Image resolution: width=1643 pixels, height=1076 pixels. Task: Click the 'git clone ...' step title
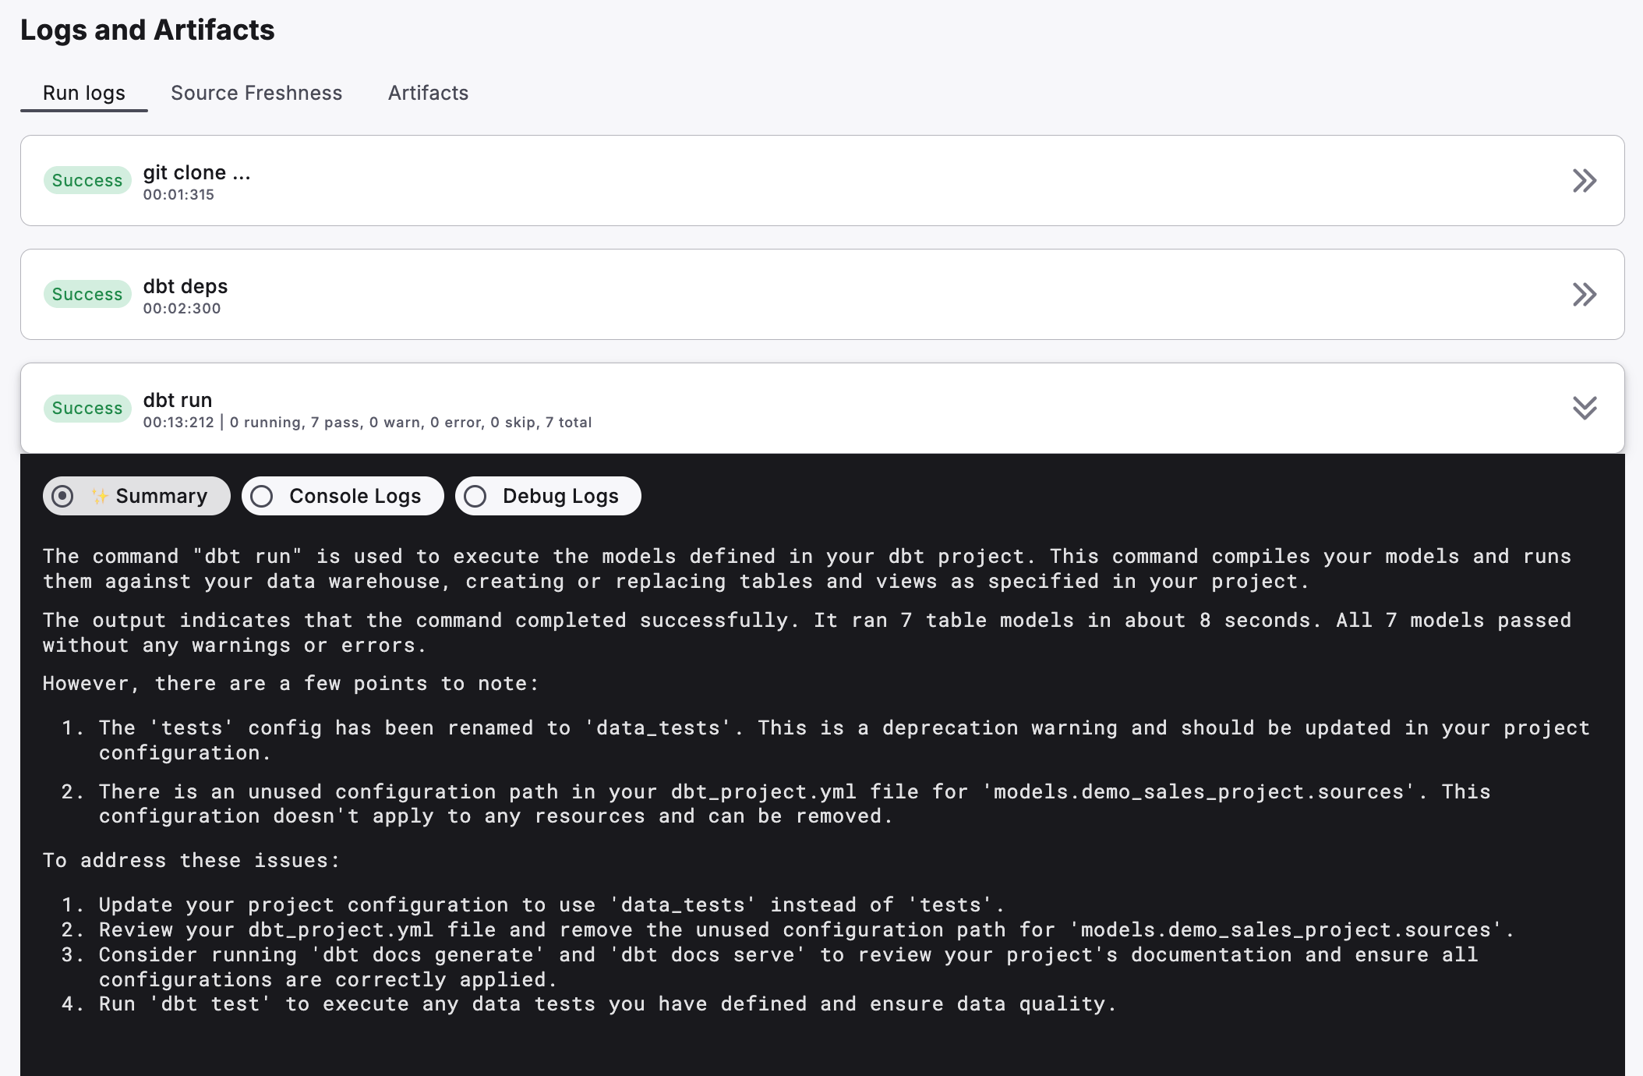pos(196,172)
